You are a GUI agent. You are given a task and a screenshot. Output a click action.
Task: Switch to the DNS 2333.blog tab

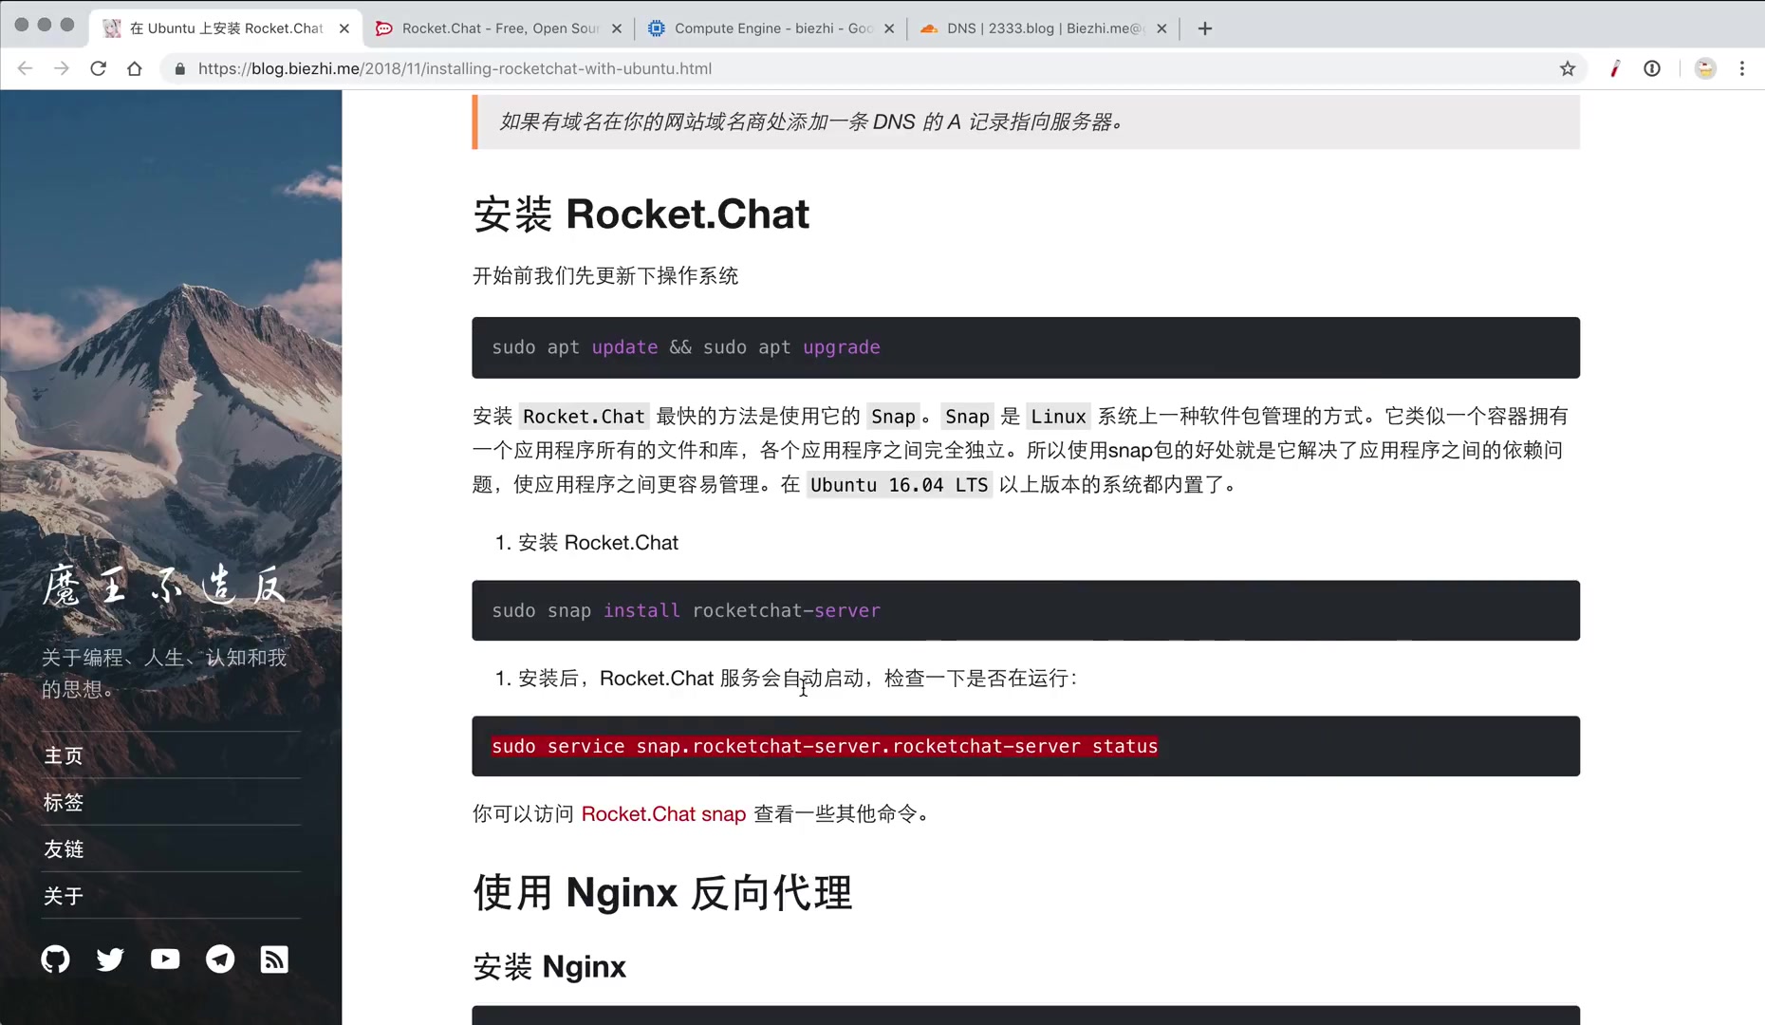pos(1044,28)
